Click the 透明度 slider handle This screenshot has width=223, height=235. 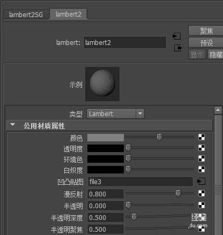[x=128, y=148]
